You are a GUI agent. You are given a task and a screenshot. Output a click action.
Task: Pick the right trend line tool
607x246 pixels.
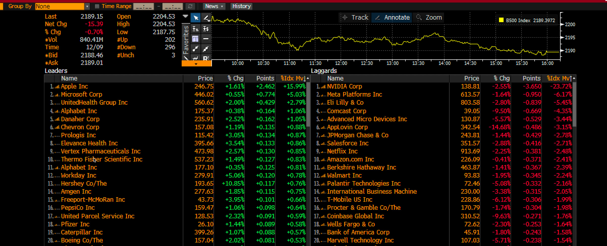click(206, 49)
